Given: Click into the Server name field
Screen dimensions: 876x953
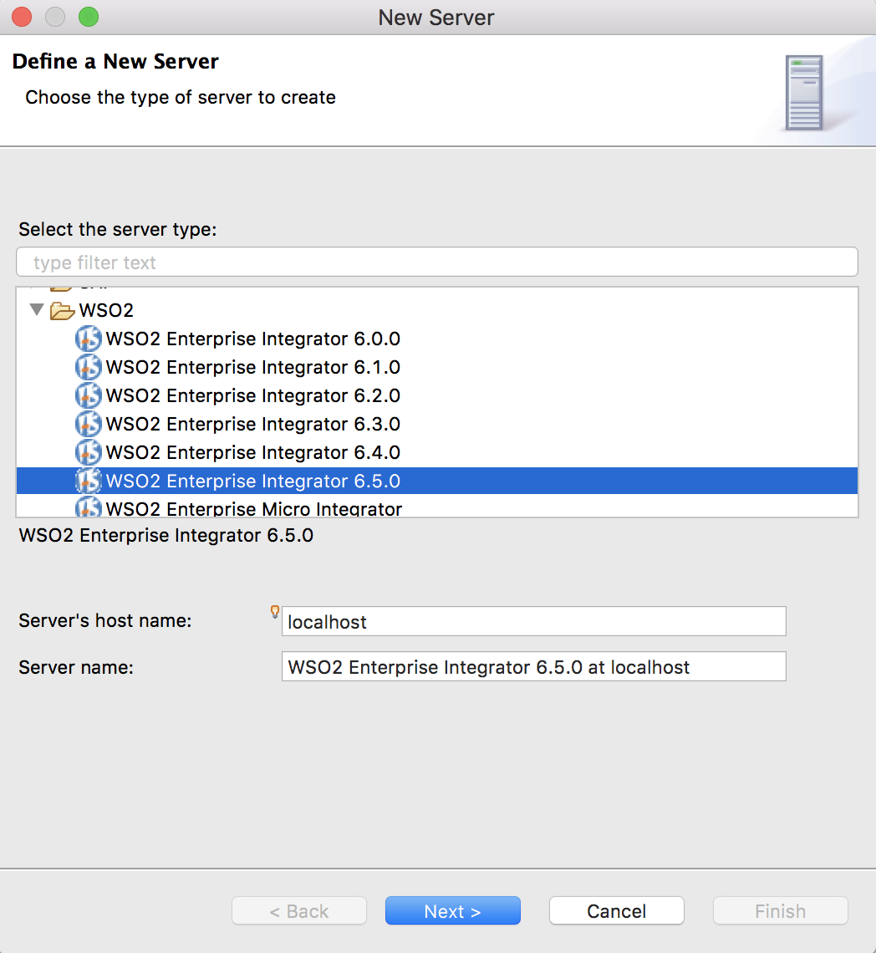Looking at the screenshot, I should point(534,667).
